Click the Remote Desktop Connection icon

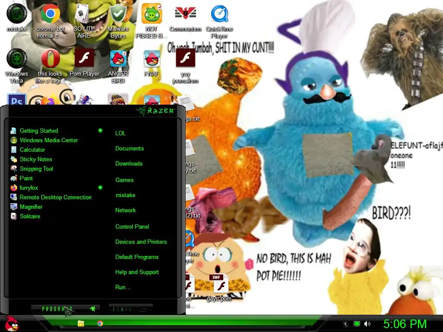tap(13, 197)
